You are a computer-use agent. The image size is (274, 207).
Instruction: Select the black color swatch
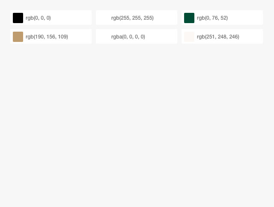[18, 18]
